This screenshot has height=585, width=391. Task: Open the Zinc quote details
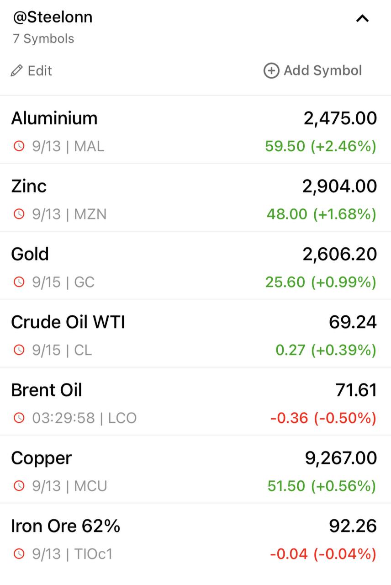point(195,197)
